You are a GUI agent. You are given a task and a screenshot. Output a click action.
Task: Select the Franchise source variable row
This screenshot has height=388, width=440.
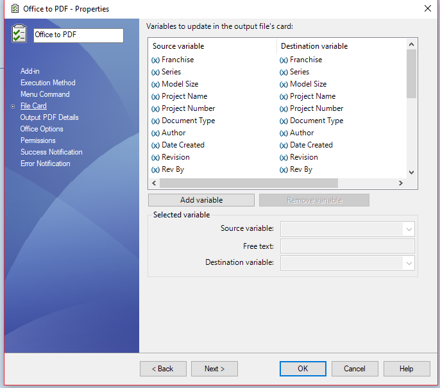coord(173,60)
